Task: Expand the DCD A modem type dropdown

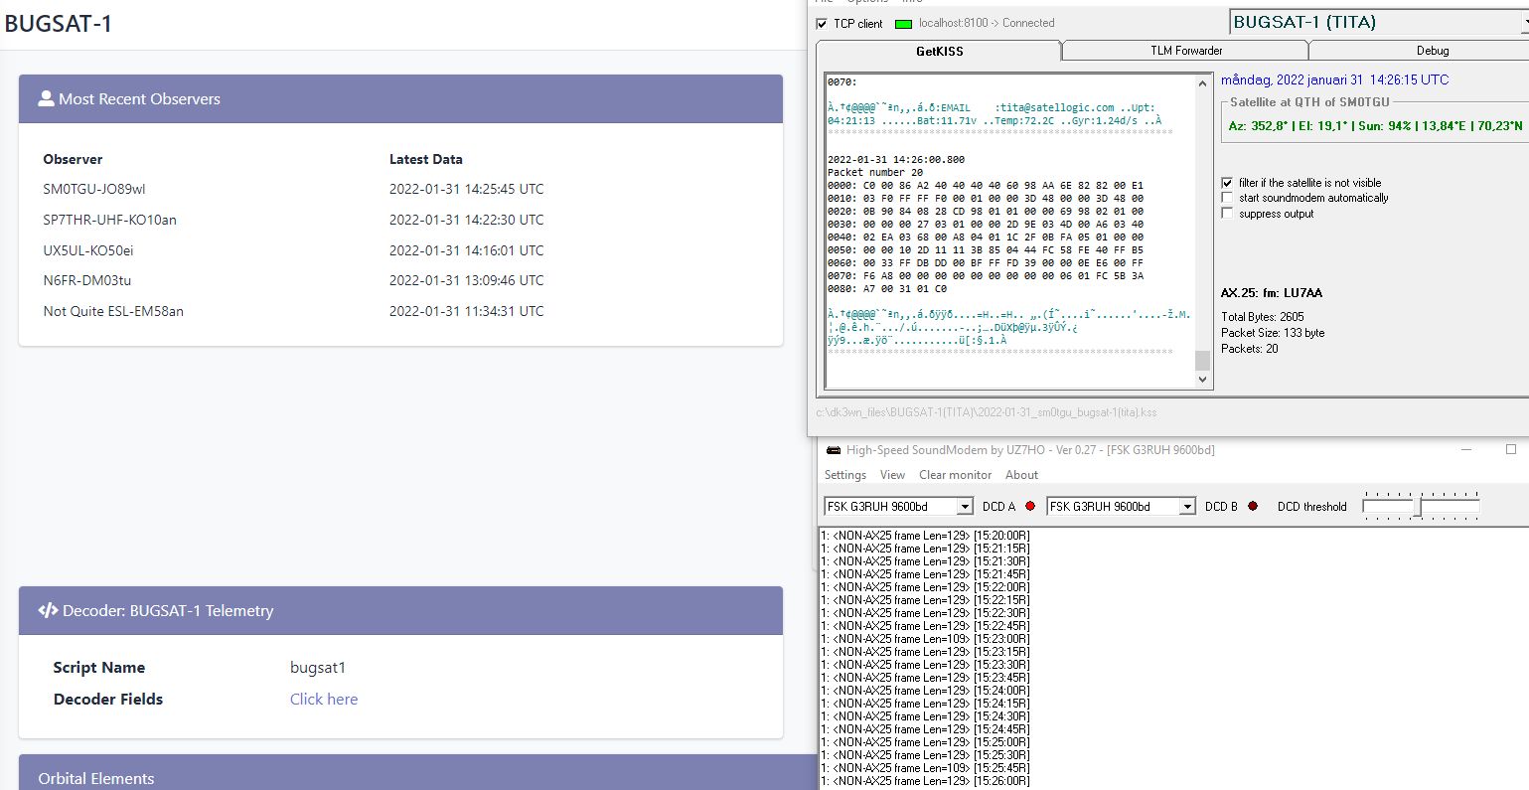Action: pyautogui.click(x=964, y=507)
